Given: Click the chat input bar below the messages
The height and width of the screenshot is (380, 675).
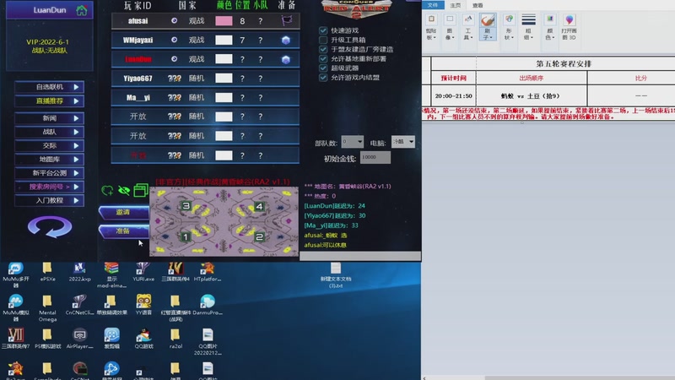Looking at the screenshot, I should tap(360, 257).
